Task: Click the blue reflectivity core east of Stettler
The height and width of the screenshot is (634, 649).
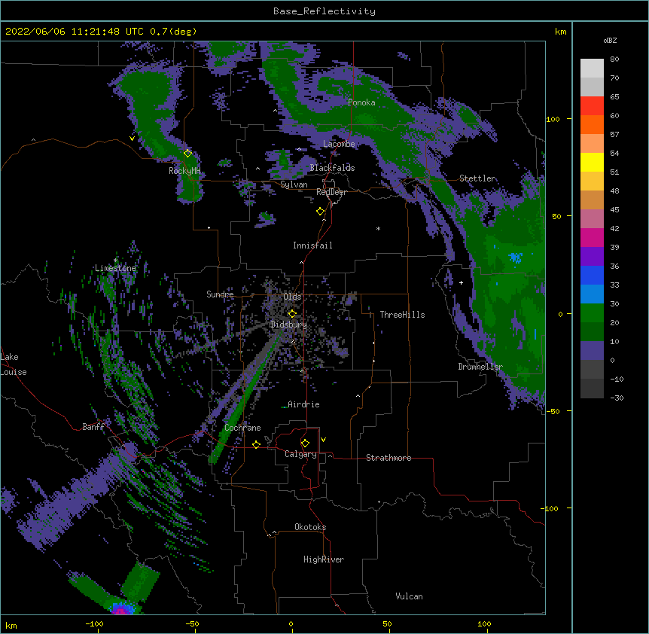Action: (x=515, y=258)
